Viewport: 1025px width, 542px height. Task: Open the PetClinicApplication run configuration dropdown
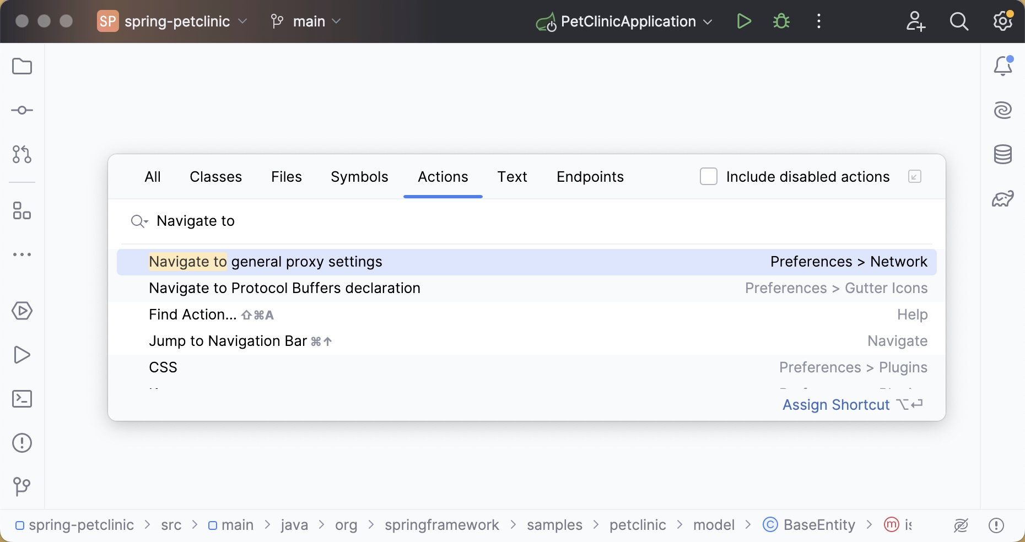click(708, 21)
